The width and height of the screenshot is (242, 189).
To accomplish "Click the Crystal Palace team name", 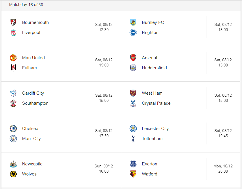I will click(156, 103).
